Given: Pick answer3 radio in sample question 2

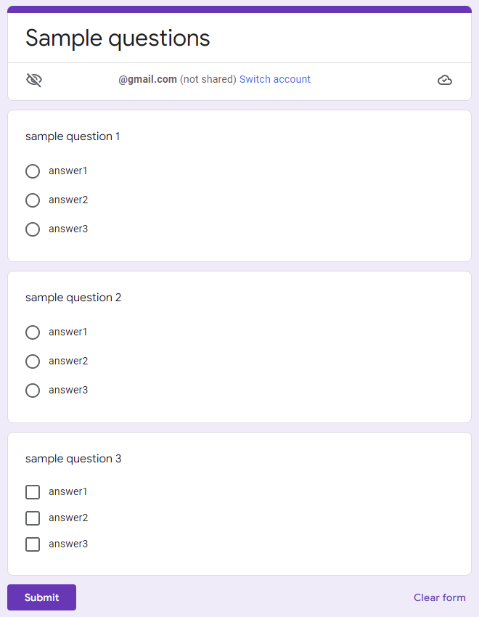Looking at the screenshot, I should pos(33,391).
